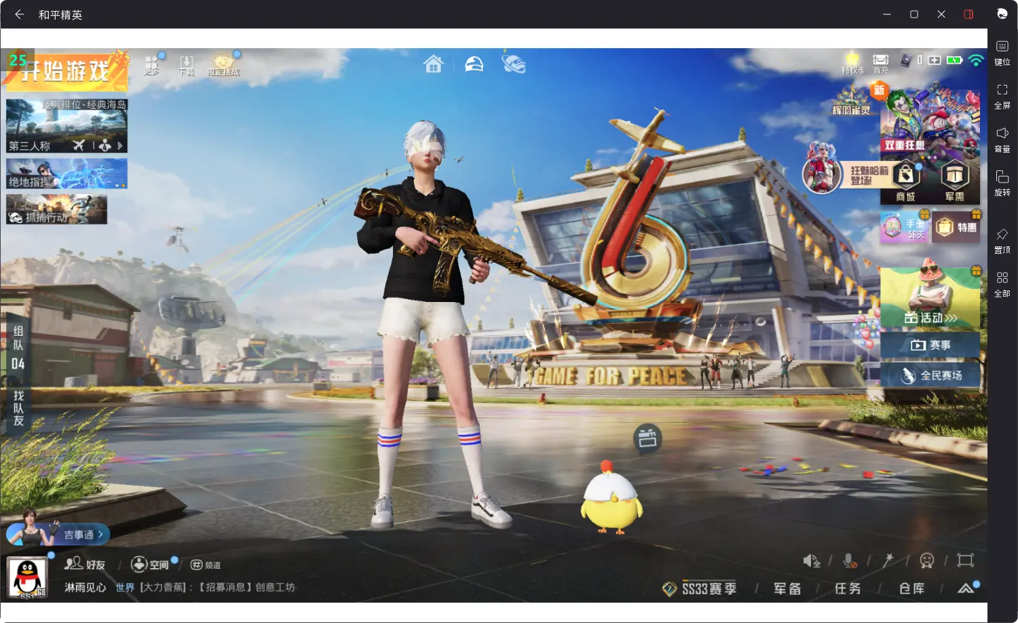Open the sneaker icon in top center
Screen dimensions: 1018x623
(x=514, y=64)
